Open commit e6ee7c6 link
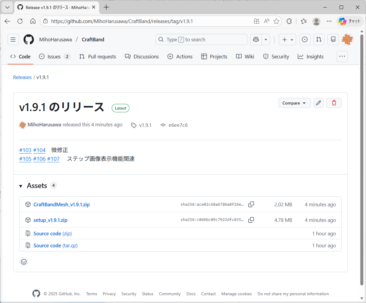This screenshot has width=366, height=303. coord(178,125)
